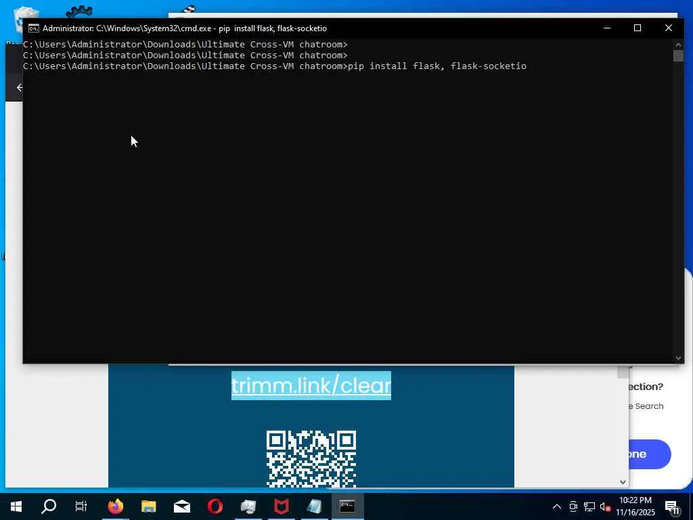Click the cmd window title bar text

tap(185, 28)
